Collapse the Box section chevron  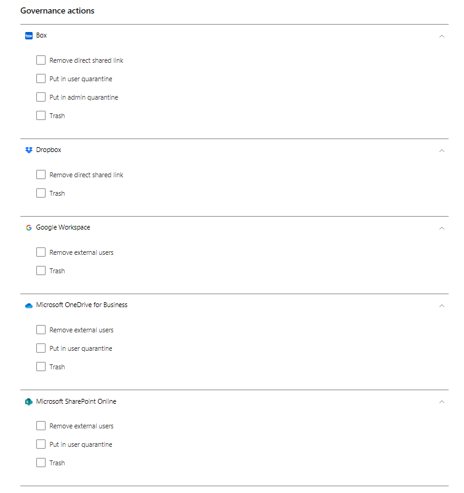click(441, 36)
